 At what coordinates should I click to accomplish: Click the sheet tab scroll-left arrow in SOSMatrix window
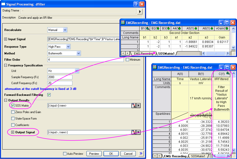(123, 53)
